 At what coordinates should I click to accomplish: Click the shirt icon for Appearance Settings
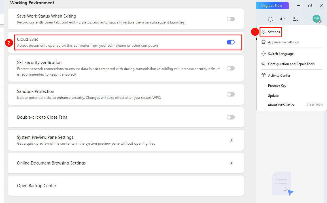[264, 42]
